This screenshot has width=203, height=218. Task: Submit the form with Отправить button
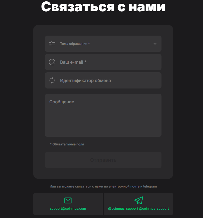point(103,160)
